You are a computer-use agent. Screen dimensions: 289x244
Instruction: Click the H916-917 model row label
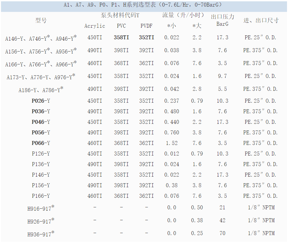click(41, 208)
